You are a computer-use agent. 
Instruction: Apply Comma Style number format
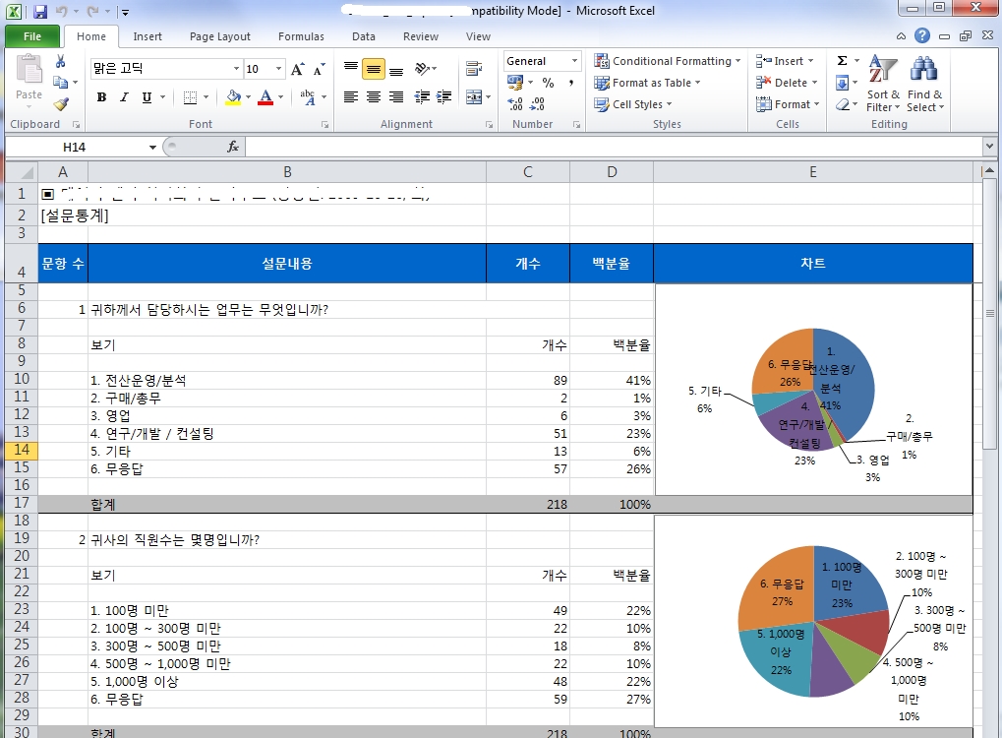(x=570, y=83)
